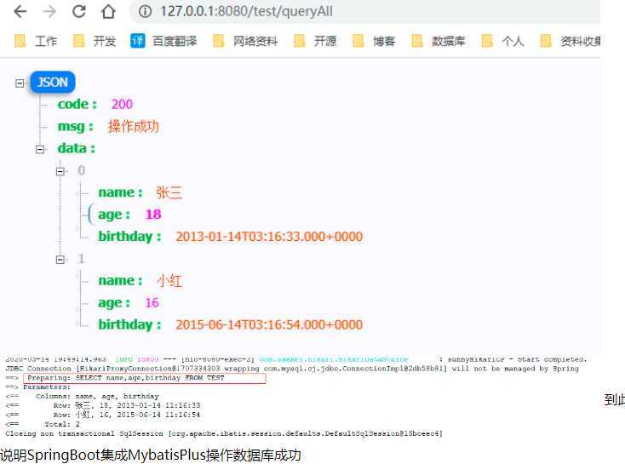Open the 数据库 bookmark folder
The height and width of the screenshot is (464, 625).
(x=438, y=41)
